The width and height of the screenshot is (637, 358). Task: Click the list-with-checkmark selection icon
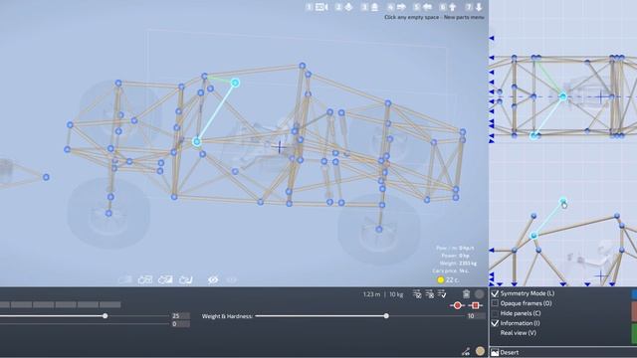(442, 294)
